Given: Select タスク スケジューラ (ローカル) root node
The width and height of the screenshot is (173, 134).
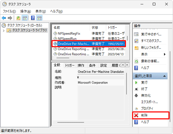Looking at the screenshot, I should [x=25, y=25].
